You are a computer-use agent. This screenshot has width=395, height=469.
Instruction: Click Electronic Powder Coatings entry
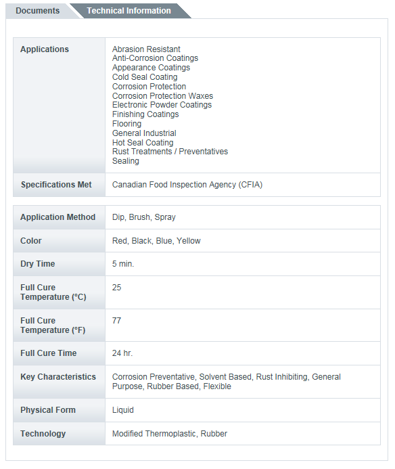click(162, 105)
